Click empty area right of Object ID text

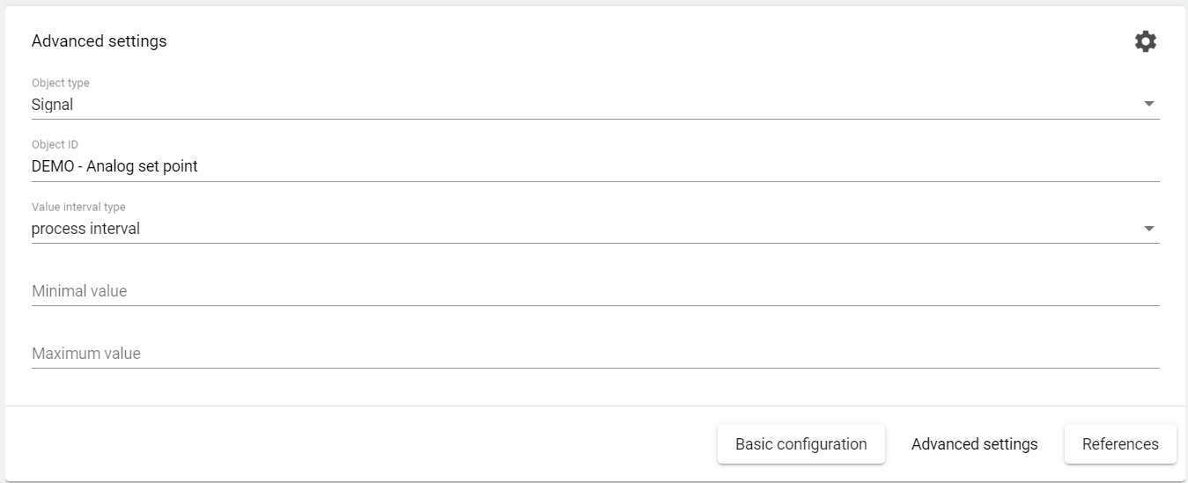pyautogui.click(x=705, y=166)
